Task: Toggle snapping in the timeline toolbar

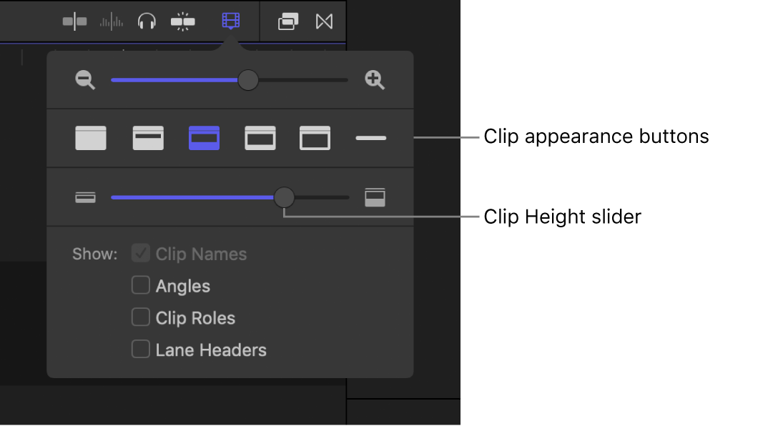Action: tap(183, 21)
